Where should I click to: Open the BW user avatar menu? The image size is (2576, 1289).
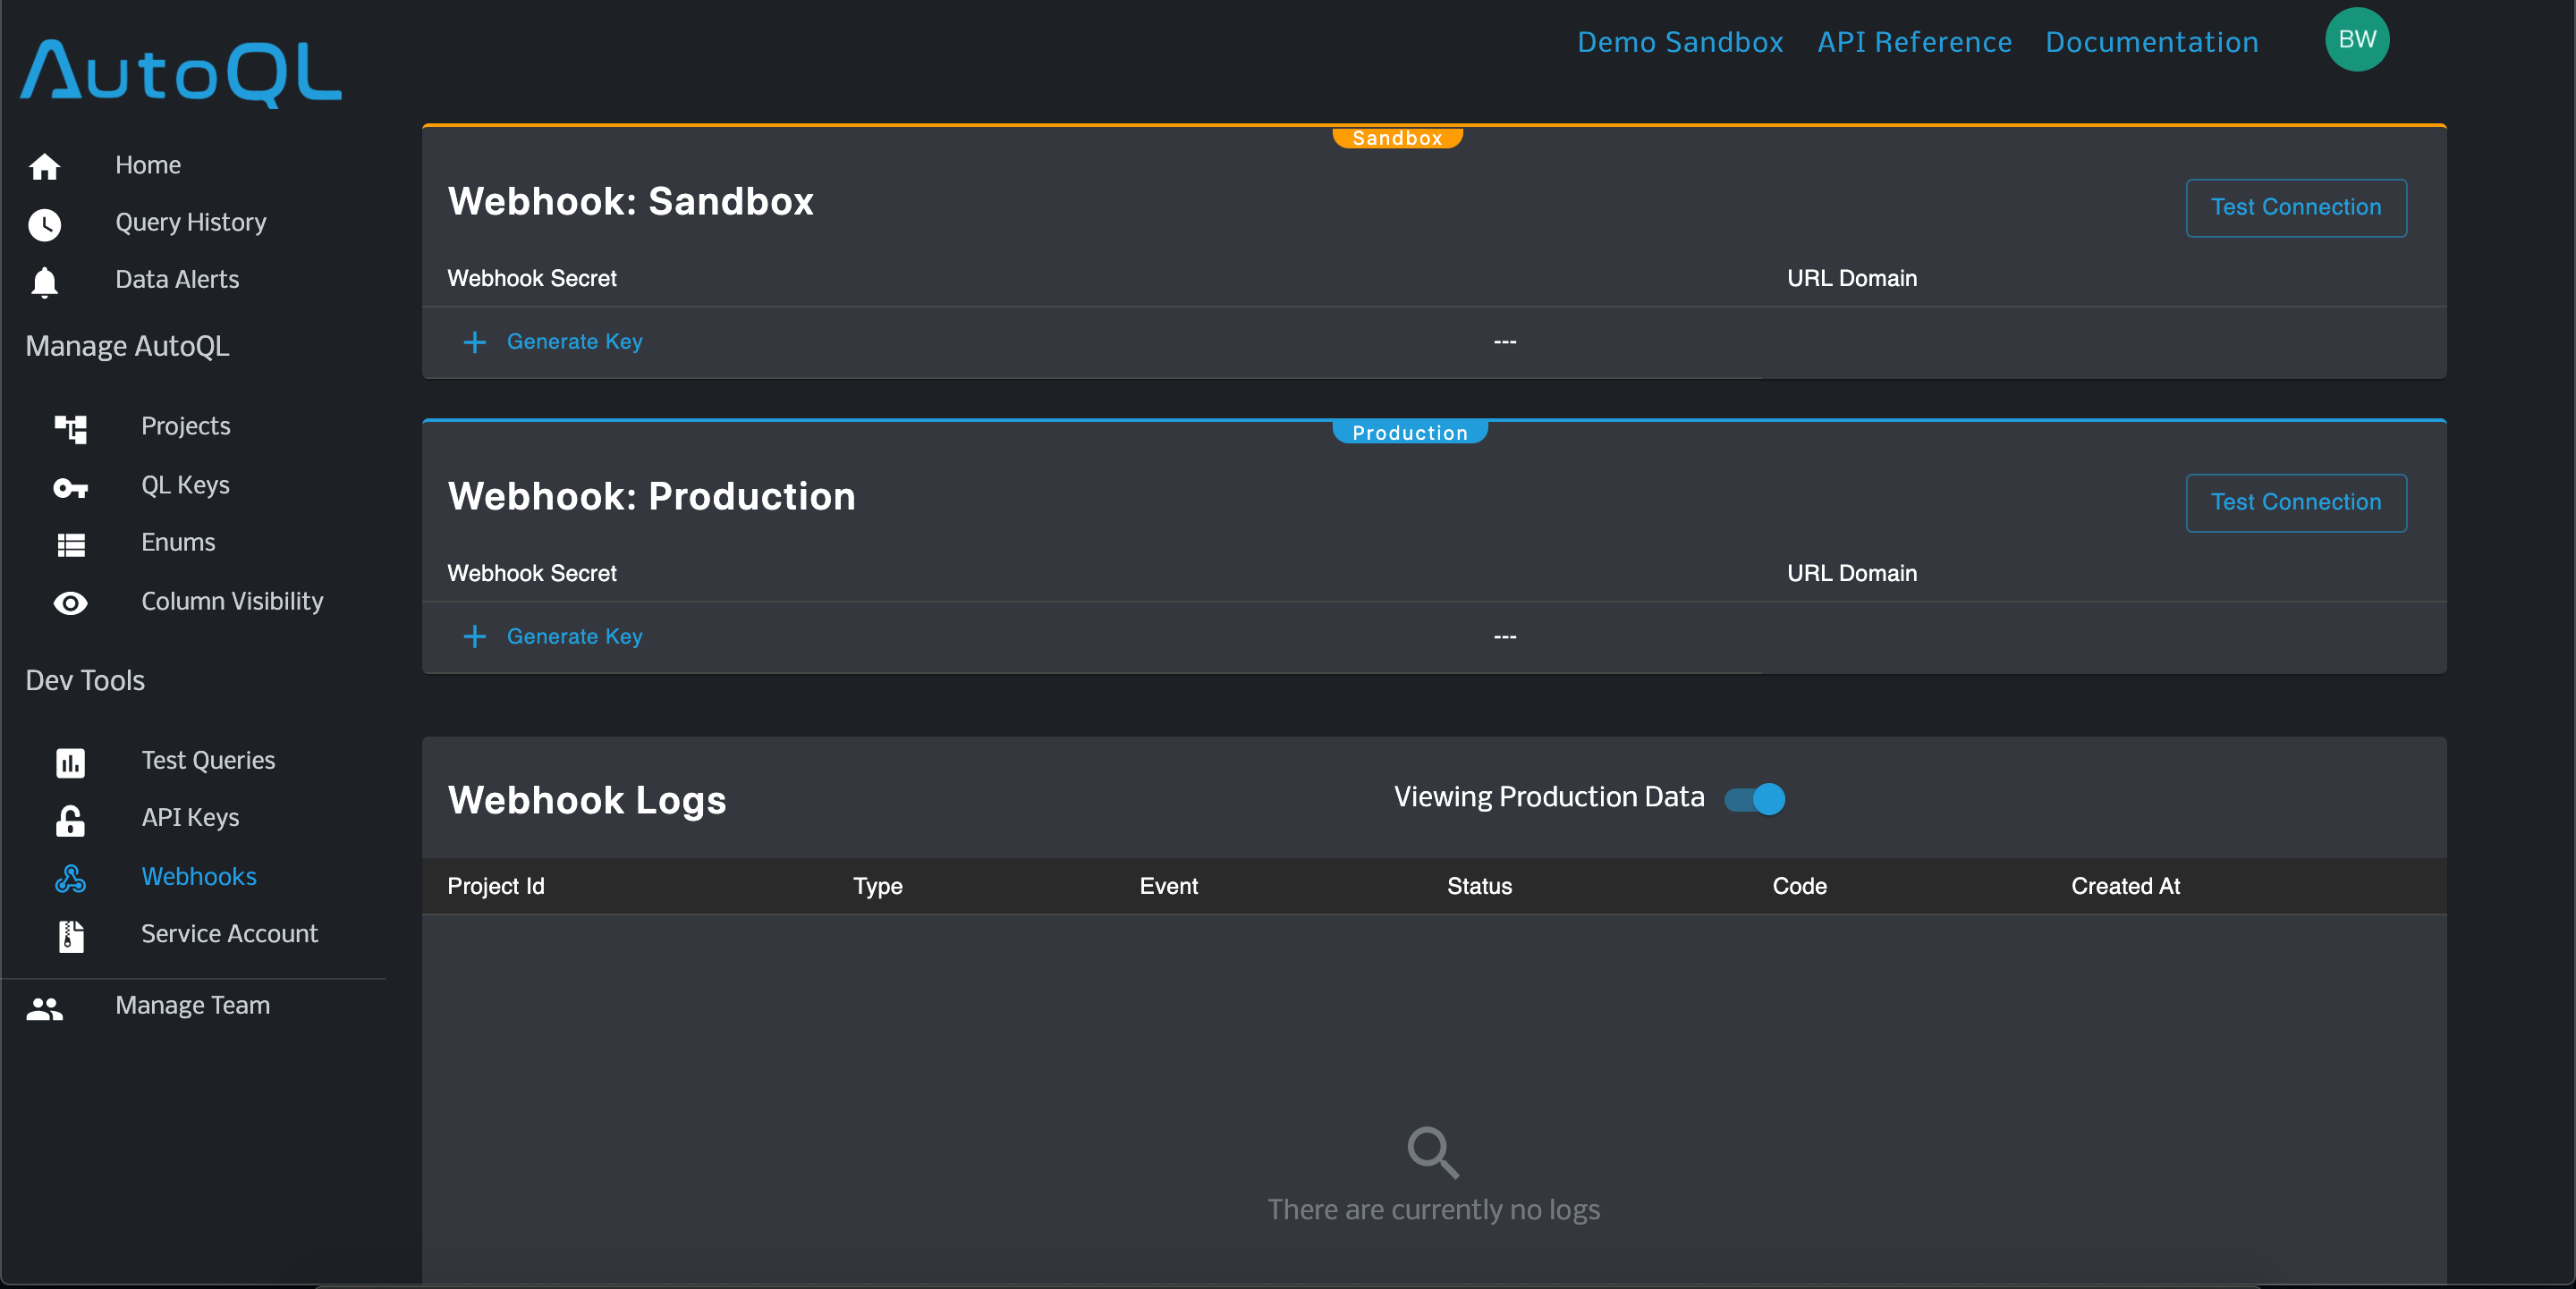tap(2357, 40)
